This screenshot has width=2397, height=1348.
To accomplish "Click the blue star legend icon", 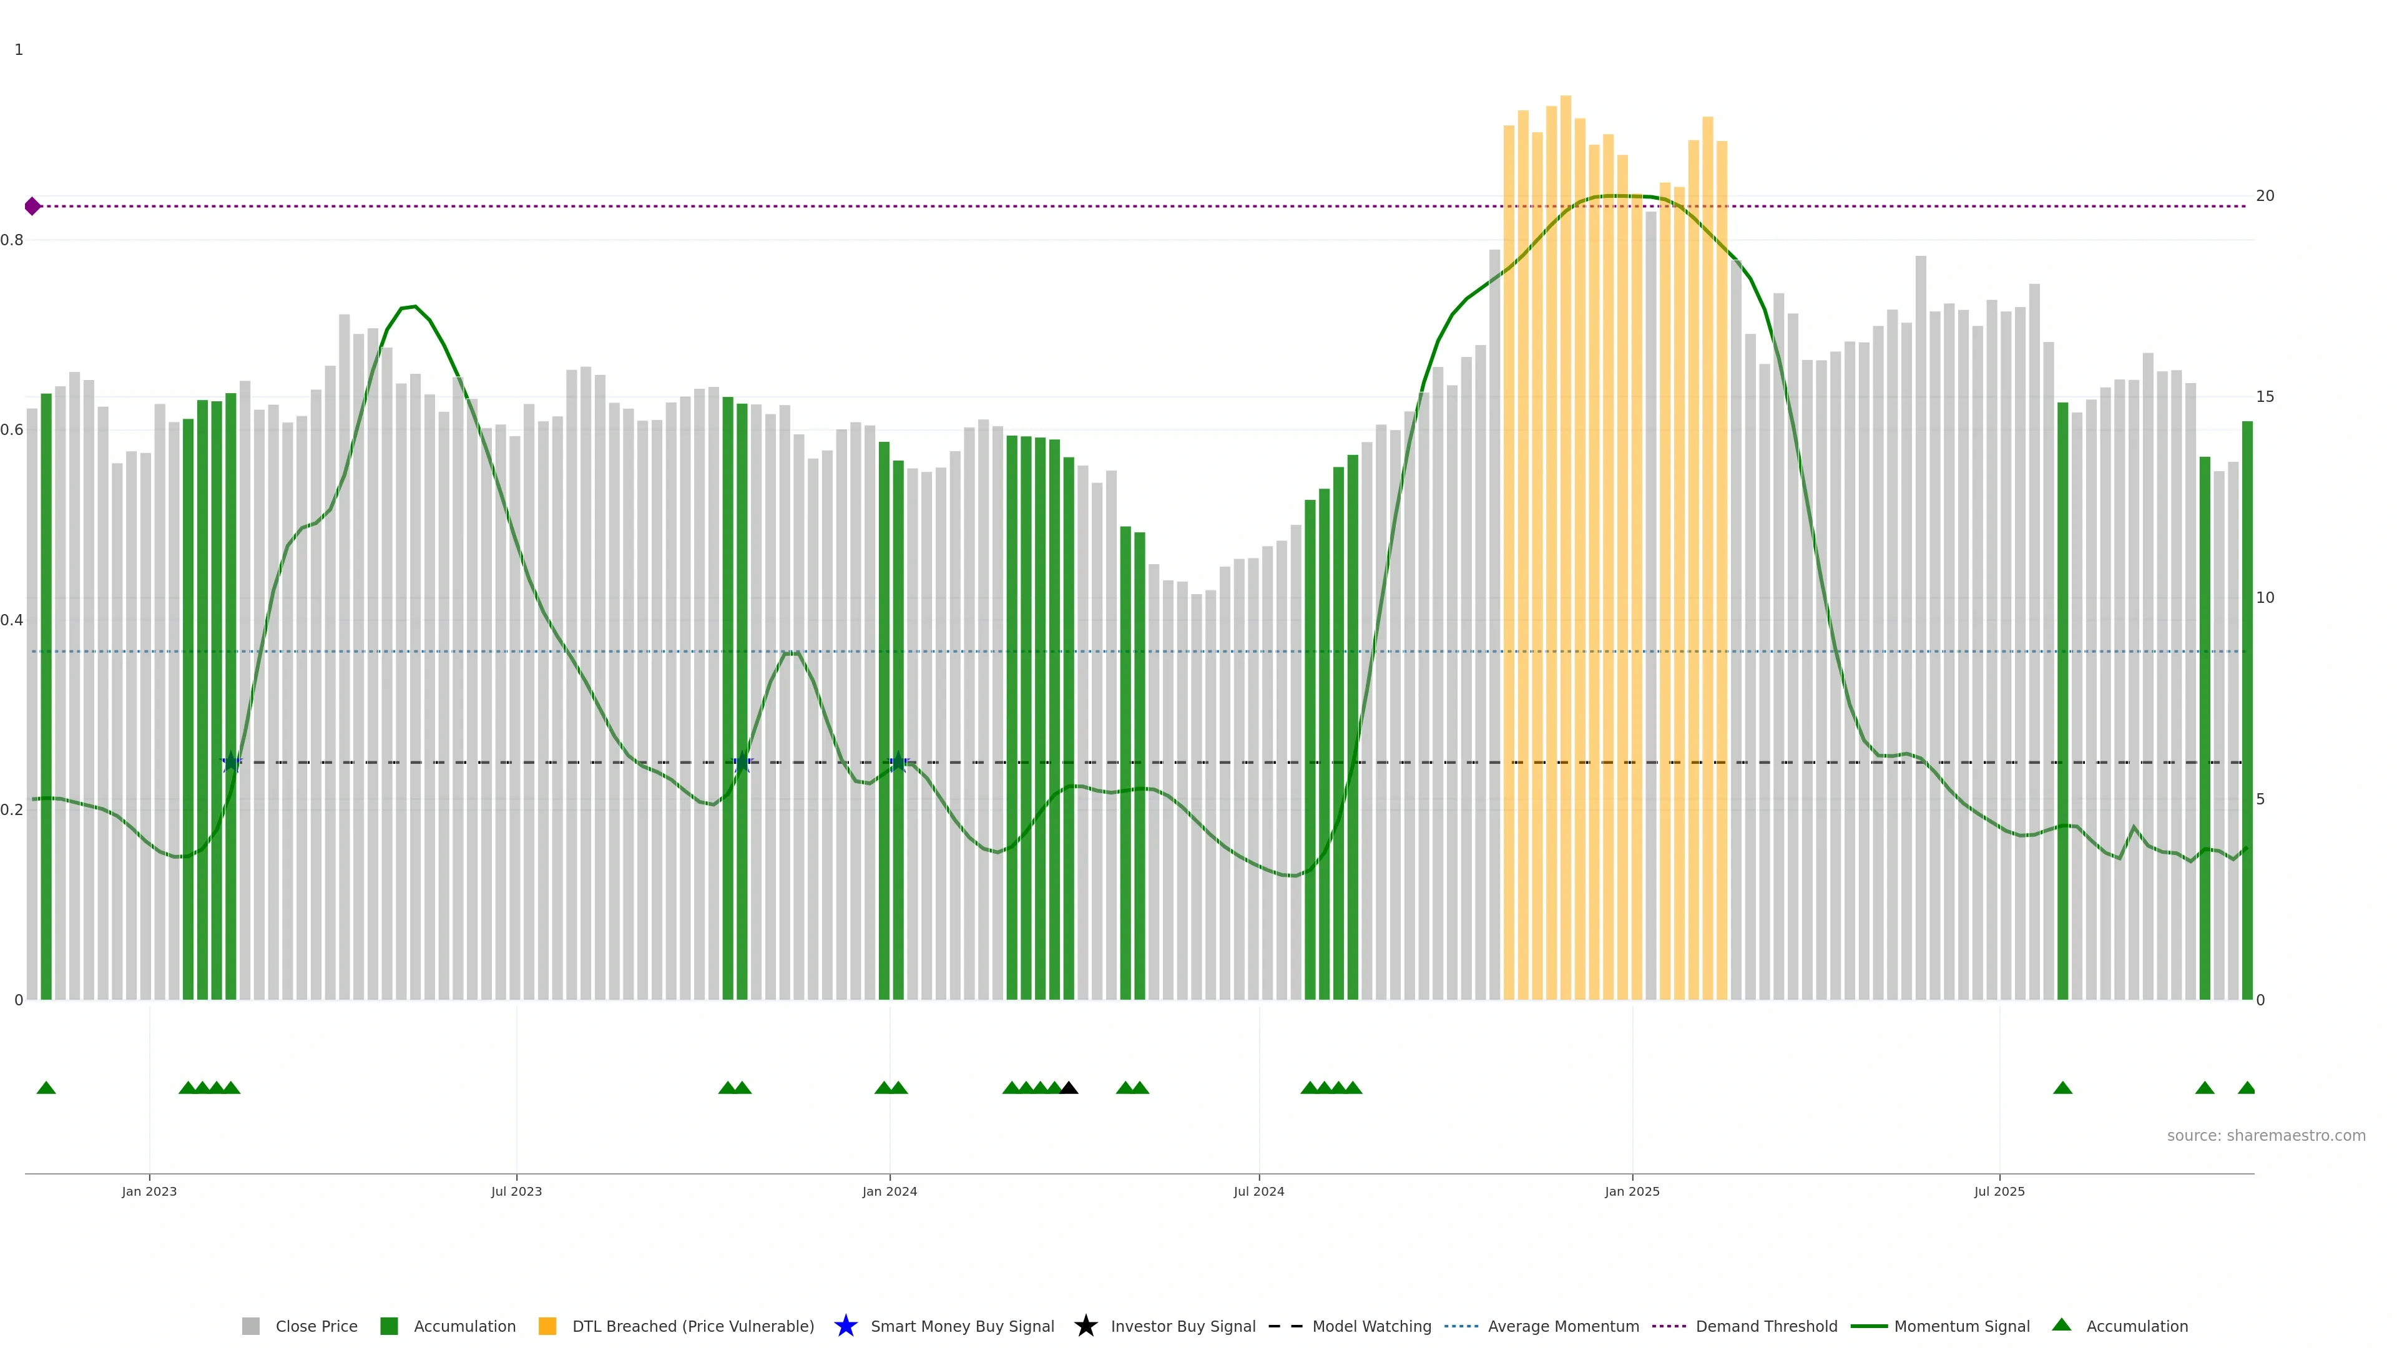I will (845, 1327).
